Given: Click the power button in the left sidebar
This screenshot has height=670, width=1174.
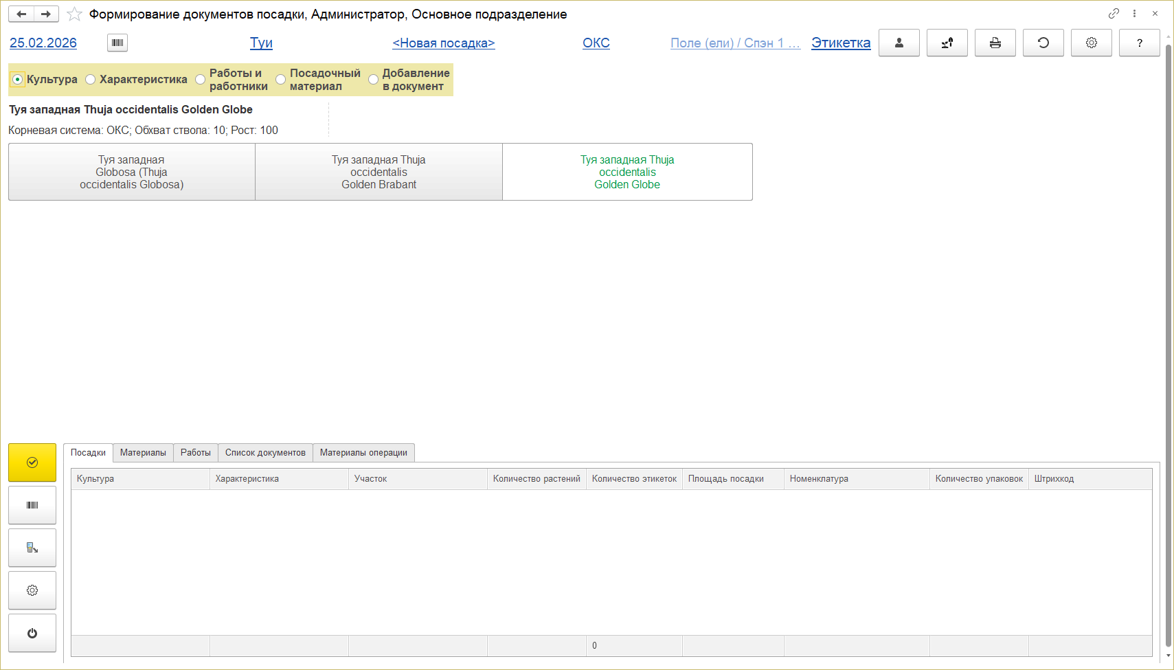Looking at the screenshot, I should click(32, 633).
